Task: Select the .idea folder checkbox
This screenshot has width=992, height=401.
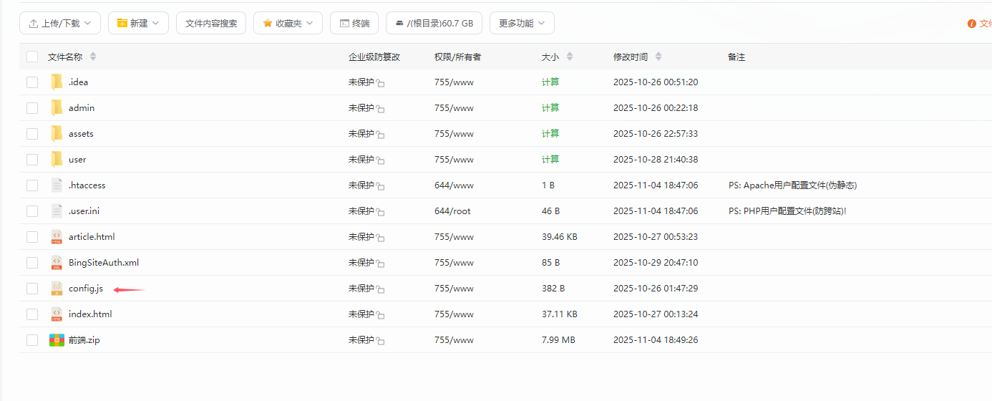Action: pyautogui.click(x=32, y=82)
